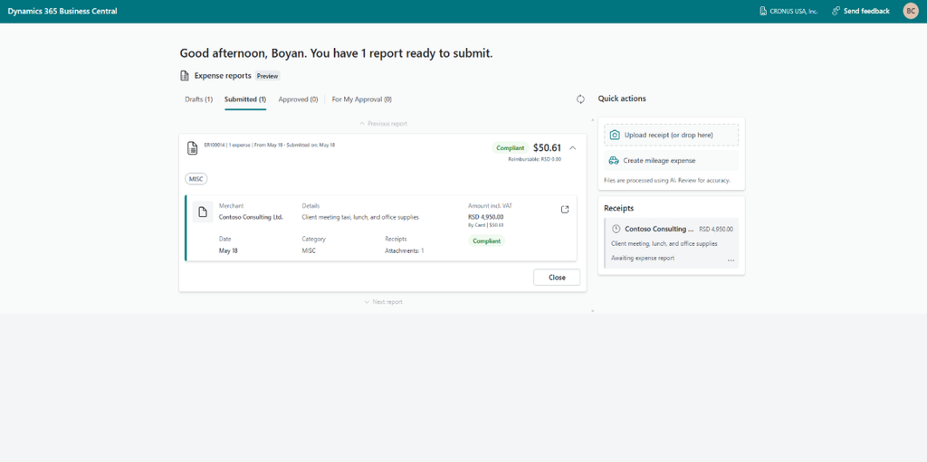Image resolution: width=927 pixels, height=462 pixels.
Task: Click the Preview label
Action: point(268,76)
